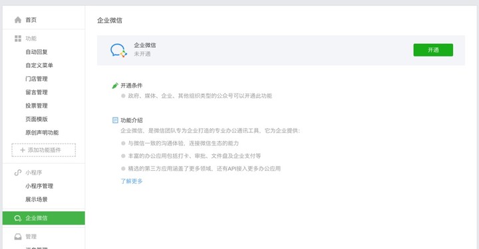Open 小程序管理 in the sidebar
Screen dimensions: 479x249
[x=39, y=186]
